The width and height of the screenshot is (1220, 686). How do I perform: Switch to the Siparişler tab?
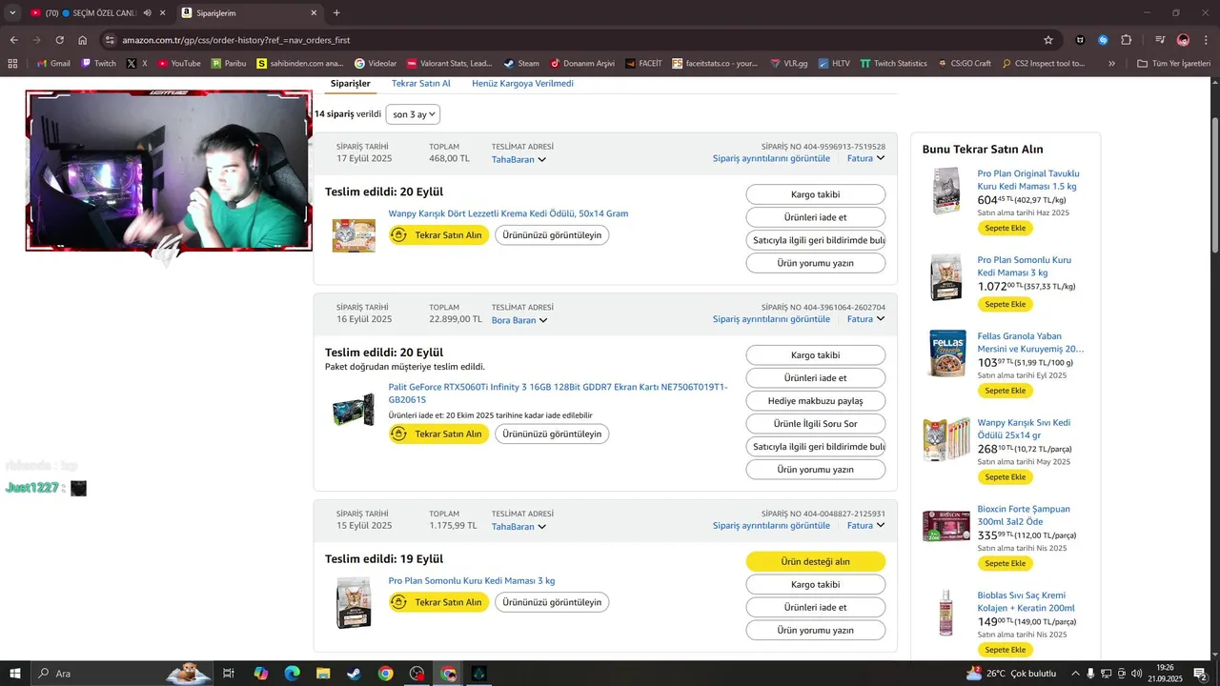pos(350,84)
